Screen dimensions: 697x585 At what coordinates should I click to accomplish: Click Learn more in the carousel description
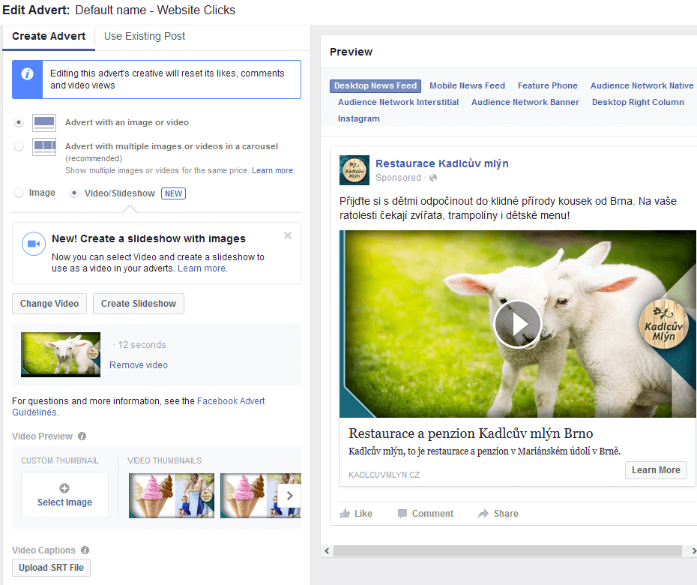[273, 170]
